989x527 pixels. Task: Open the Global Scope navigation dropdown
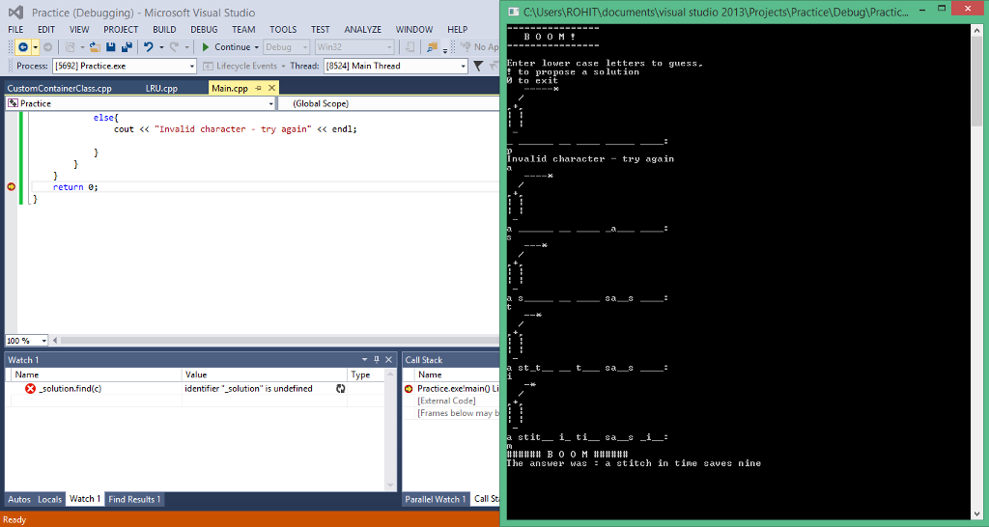(x=389, y=103)
